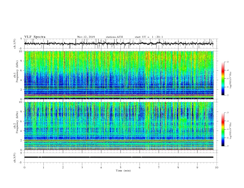The width and height of the screenshot is (244, 188).
Task: Click the "-7" tick on ch.2 color bar
Action: click(x=227, y=146)
